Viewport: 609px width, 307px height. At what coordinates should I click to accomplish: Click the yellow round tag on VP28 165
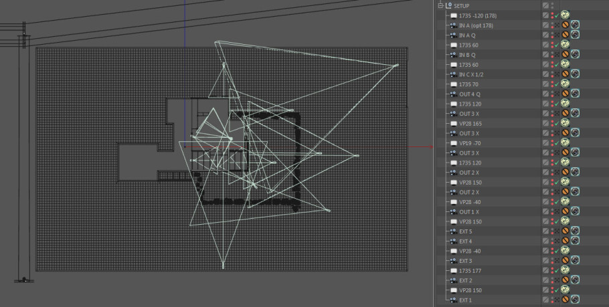coord(565,123)
